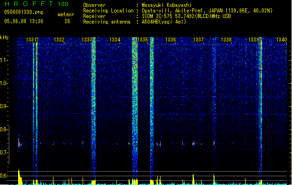
Task: Click the Ogata-vill. Akita-Pref. JAPAN location text
Action: point(207,11)
